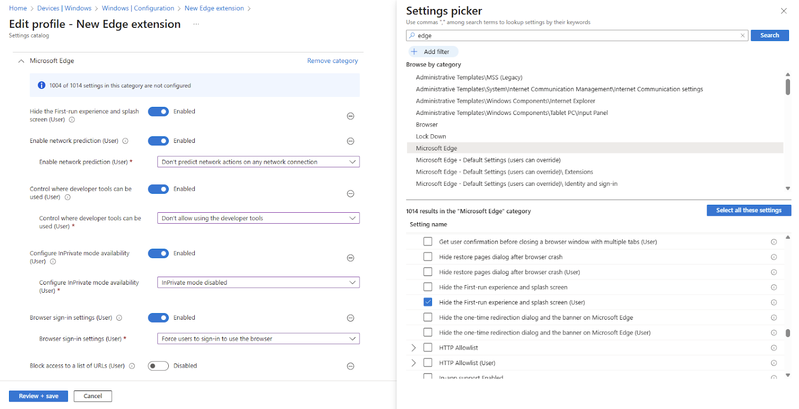Click the Search button
The height and width of the screenshot is (409, 799).
(x=770, y=35)
